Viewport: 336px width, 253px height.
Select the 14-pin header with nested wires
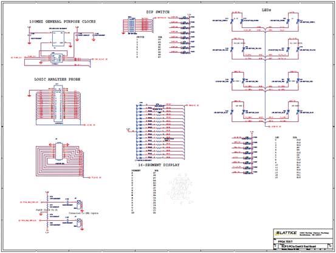point(59,151)
